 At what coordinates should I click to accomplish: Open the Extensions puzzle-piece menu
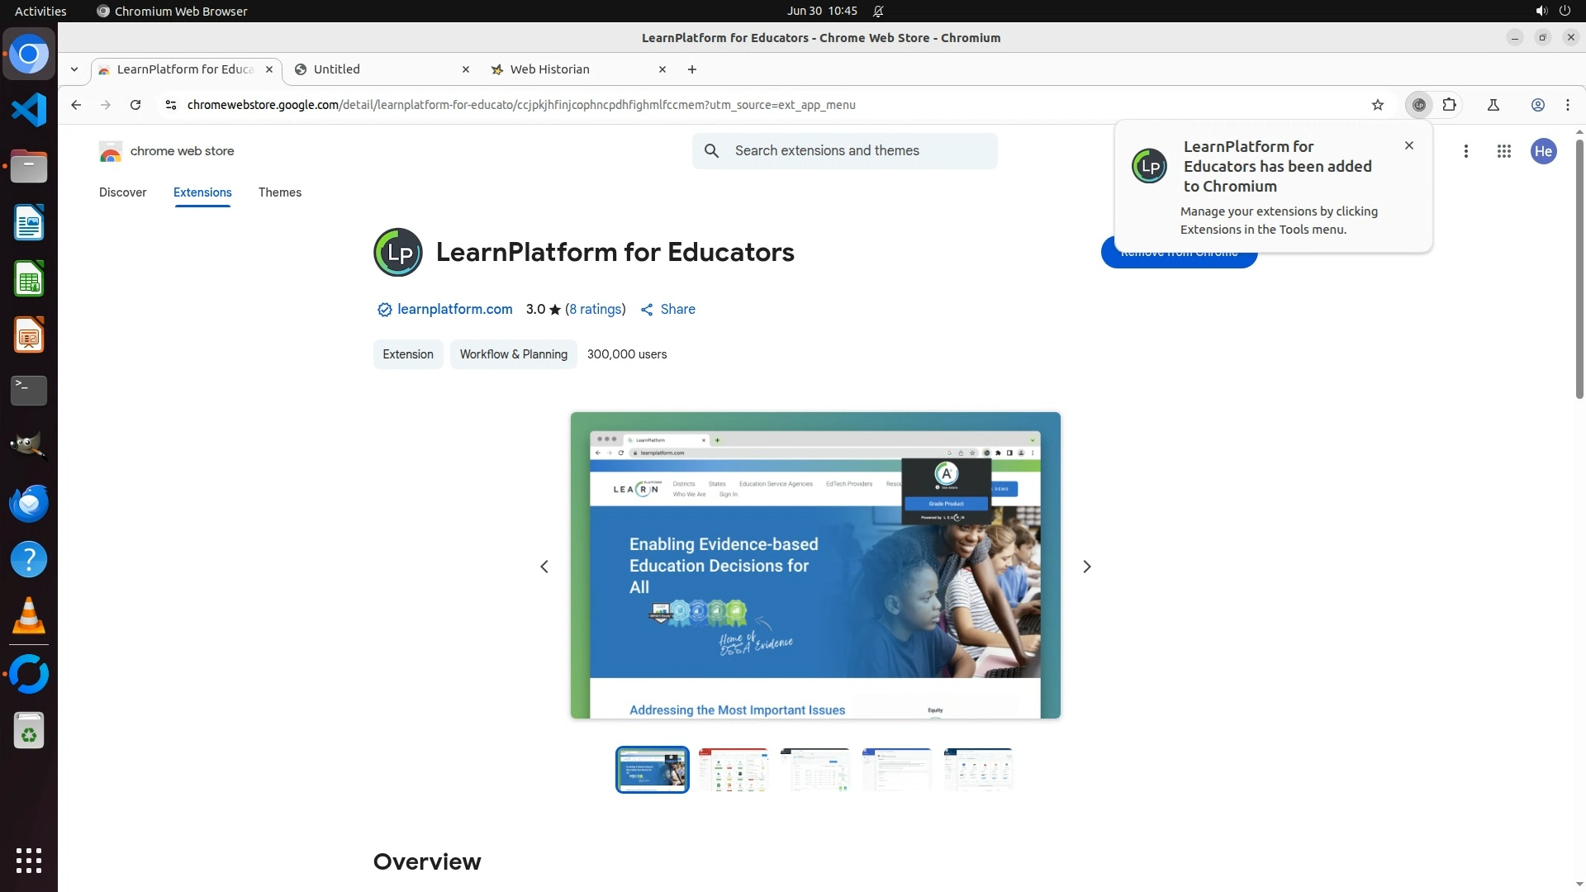(1449, 105)
